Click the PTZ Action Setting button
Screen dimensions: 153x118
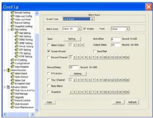pos(78,74)
